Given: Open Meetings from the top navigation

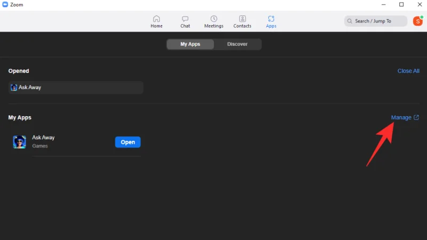Looking at the screenshot, I should click(x=213, y=19).
